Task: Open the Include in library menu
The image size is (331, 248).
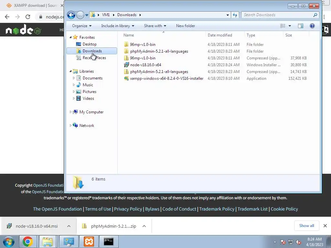Action: pyautogui.click(x=118, y=26)
